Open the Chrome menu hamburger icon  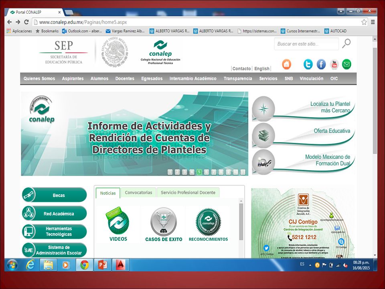click(373, 22)
